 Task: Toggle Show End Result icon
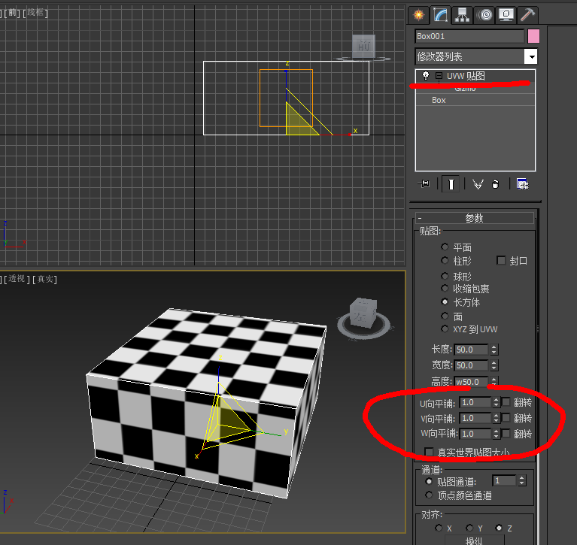451,183
